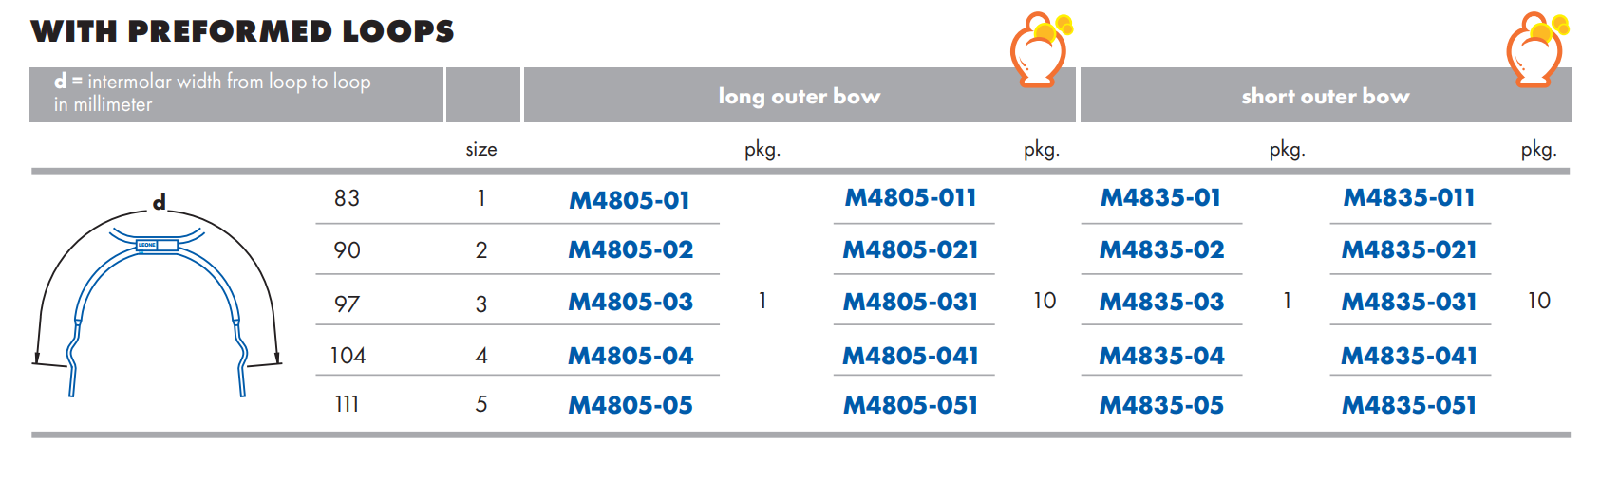Click the WITH PREFORMED LOOPS heading
Viewport: 1619px width, 479px height.
coord(243,31)
